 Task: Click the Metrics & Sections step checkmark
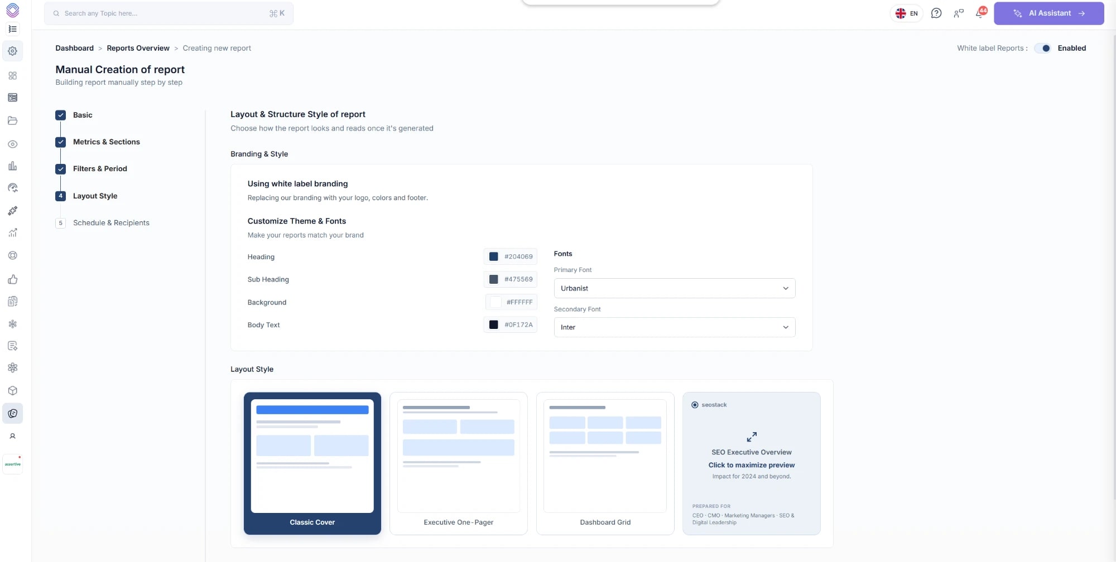60,142
